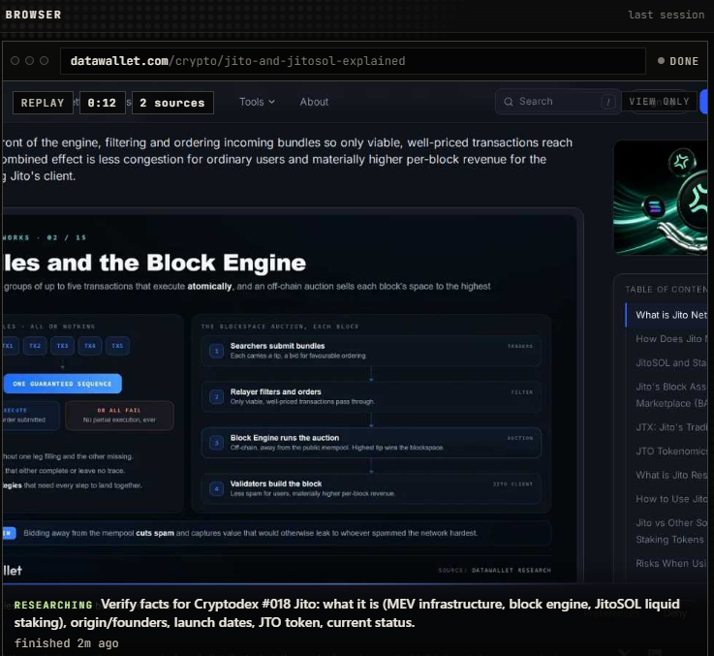Click first window control dot in browser bar

click(16, 61)
